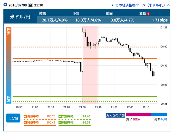Click the 21:00 time axis label
The image size is (174, 134).
pos(35,107)
